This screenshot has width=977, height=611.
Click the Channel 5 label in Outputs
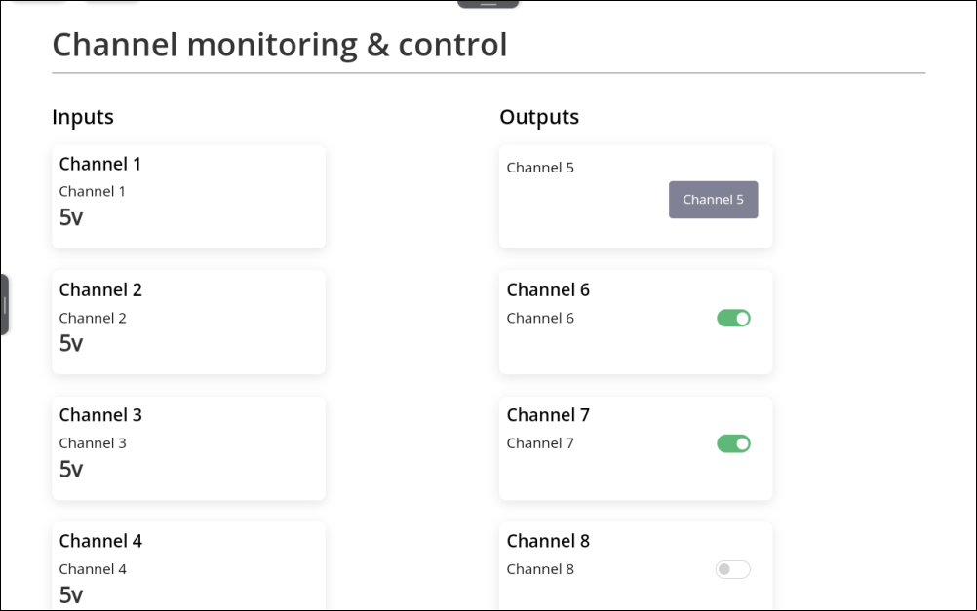click(x=540, y=168)
